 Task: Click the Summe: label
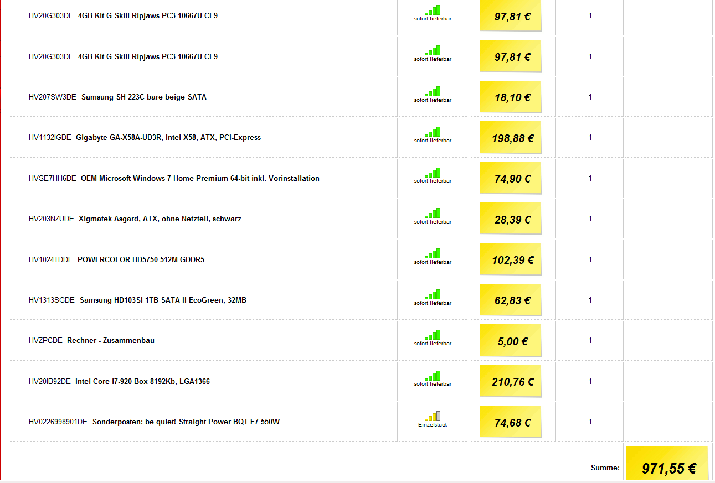click(x=605, y=468)
